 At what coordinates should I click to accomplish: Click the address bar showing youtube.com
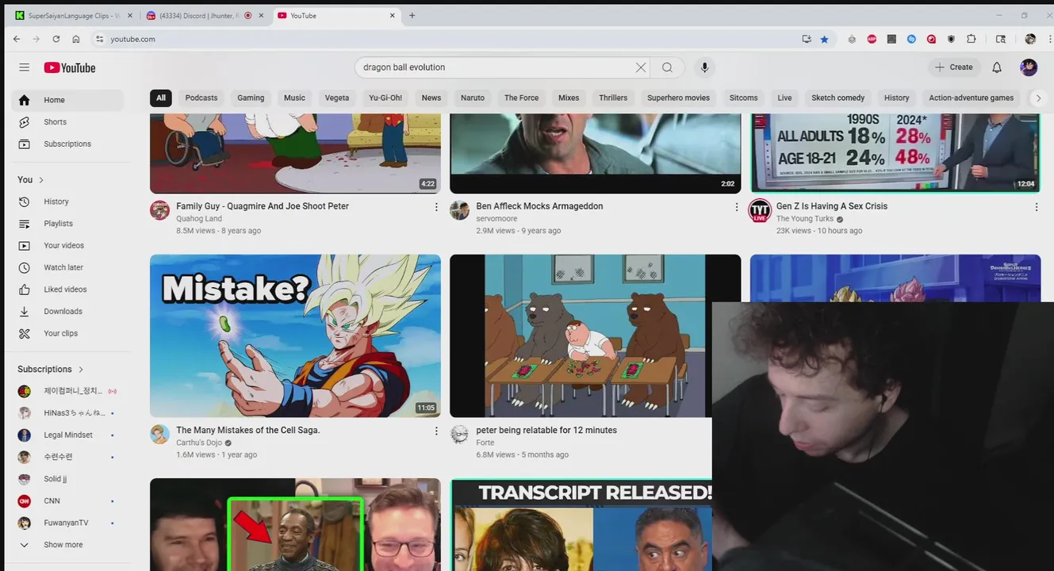point(444,39)
